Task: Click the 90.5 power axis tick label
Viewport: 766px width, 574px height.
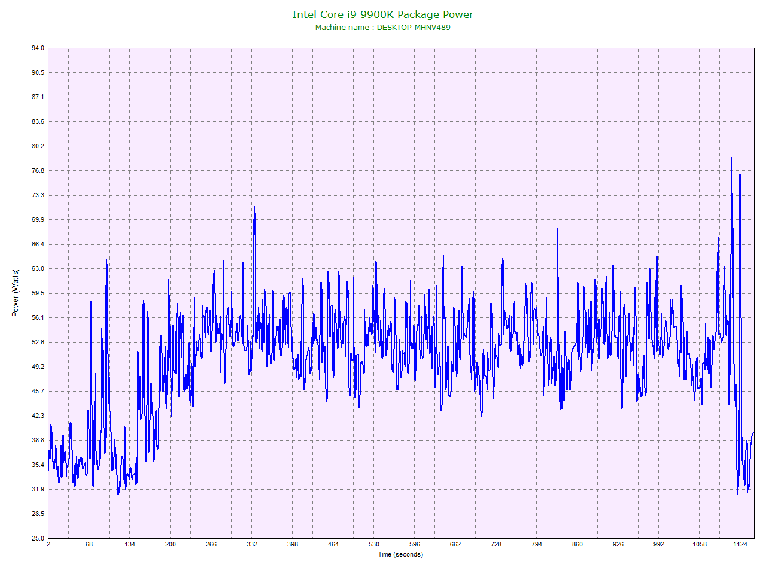Action: click(38, 73)
